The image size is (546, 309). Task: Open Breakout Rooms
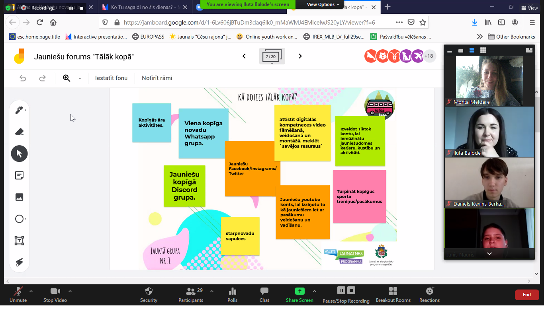(x=393, y=295)
